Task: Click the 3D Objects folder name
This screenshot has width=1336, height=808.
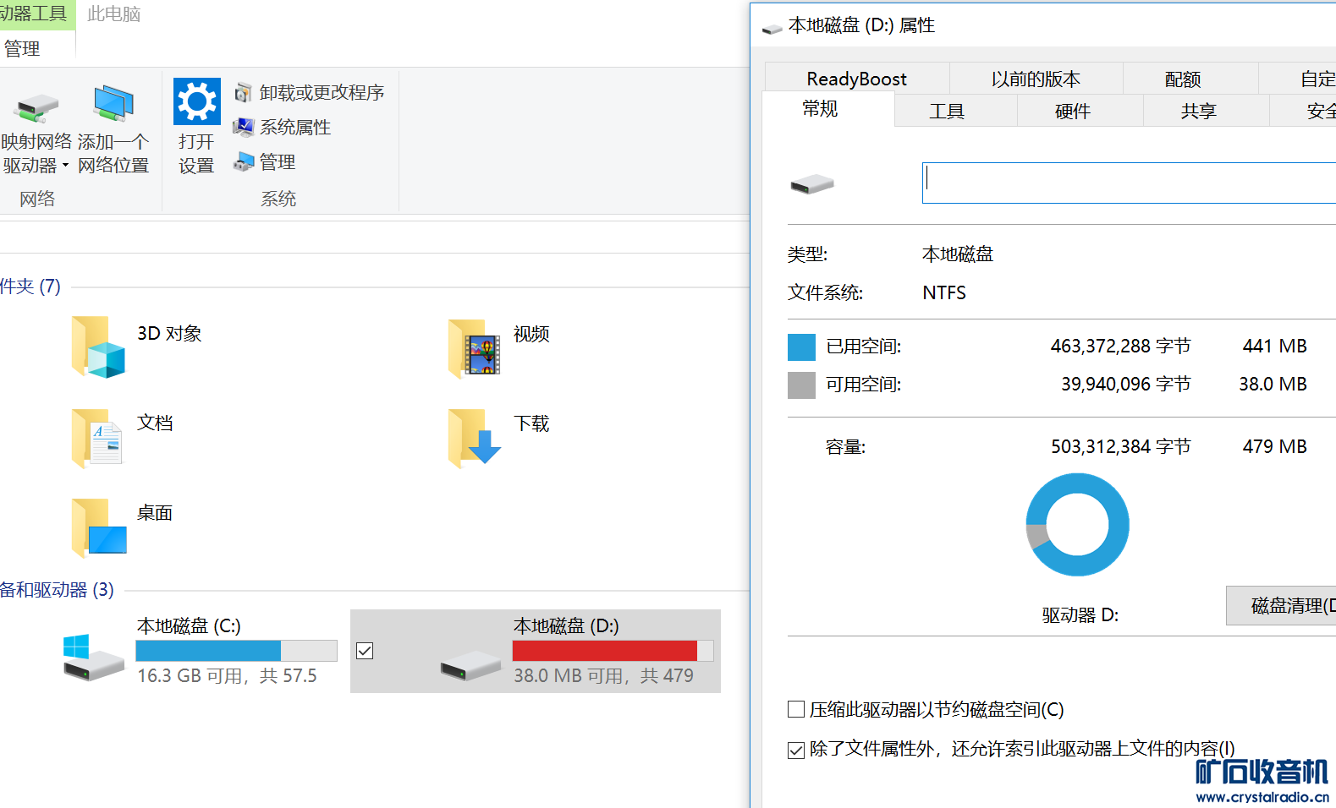Action: tap(169, 333)
